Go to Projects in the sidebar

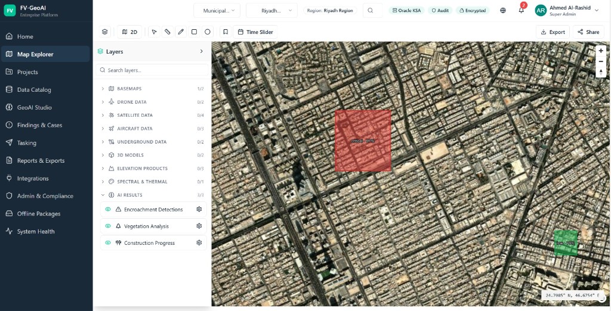(x=46, y=71)
